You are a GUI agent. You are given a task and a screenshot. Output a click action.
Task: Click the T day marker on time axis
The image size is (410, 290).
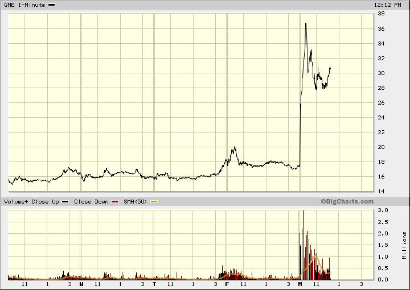tap(154, 284)
